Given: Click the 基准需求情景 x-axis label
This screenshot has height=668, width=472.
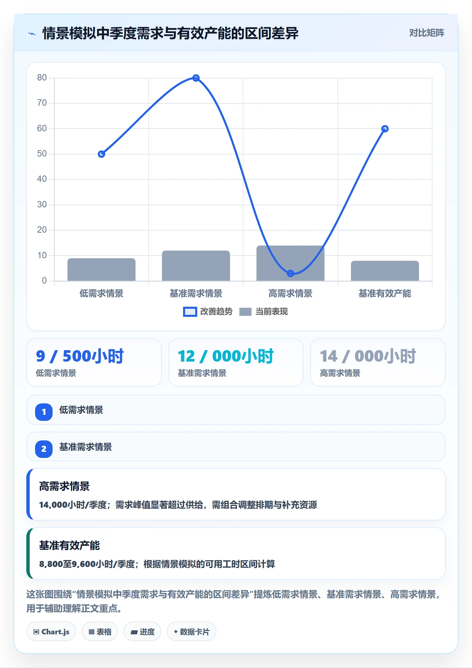Looking at the screenshot, I should (x=196, y=294).
